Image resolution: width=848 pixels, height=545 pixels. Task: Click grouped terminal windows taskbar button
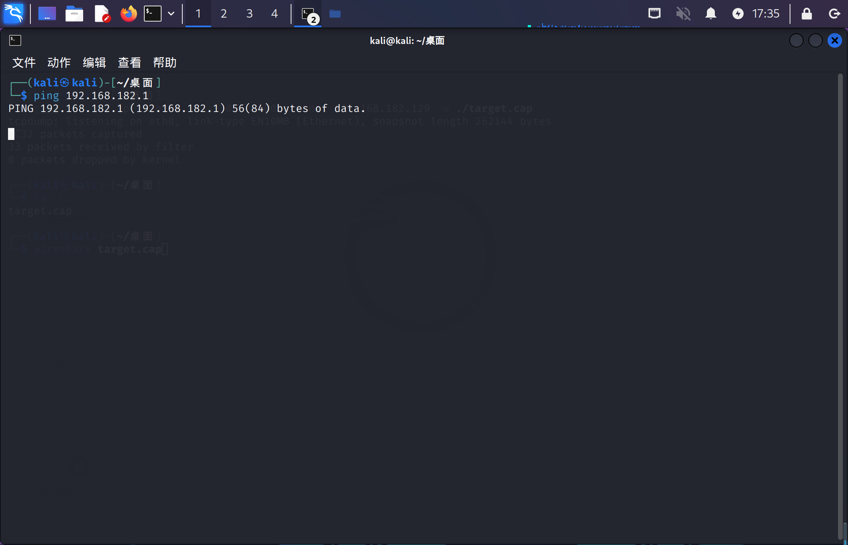click(x=308, y=14)
